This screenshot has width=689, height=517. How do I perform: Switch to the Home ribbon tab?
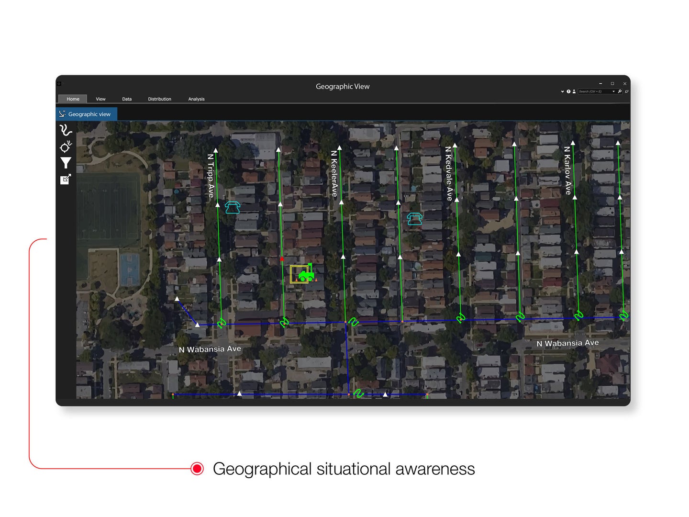click(73, 99)
